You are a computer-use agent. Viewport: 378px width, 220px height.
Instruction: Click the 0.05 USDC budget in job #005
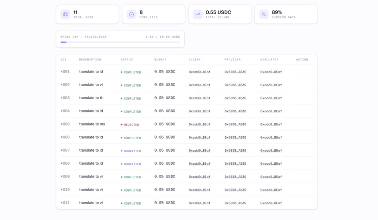click(165, 124)
